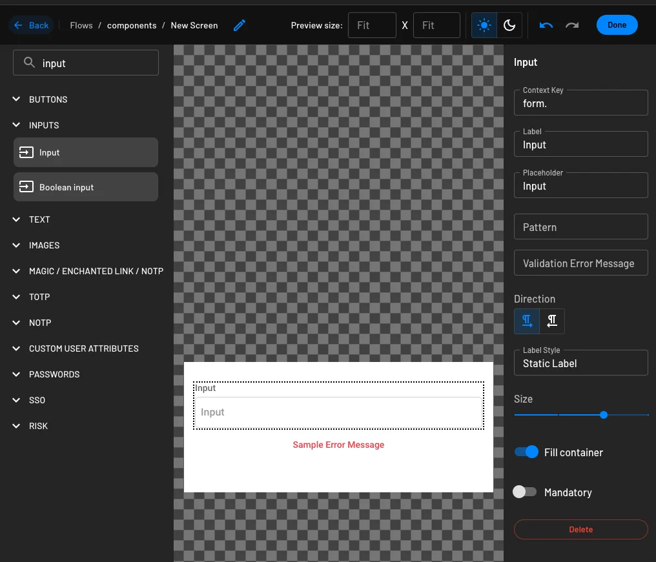Screen dimensions: 656x562
Task: Select left-to-right direction icon
Action: (527, 321)
